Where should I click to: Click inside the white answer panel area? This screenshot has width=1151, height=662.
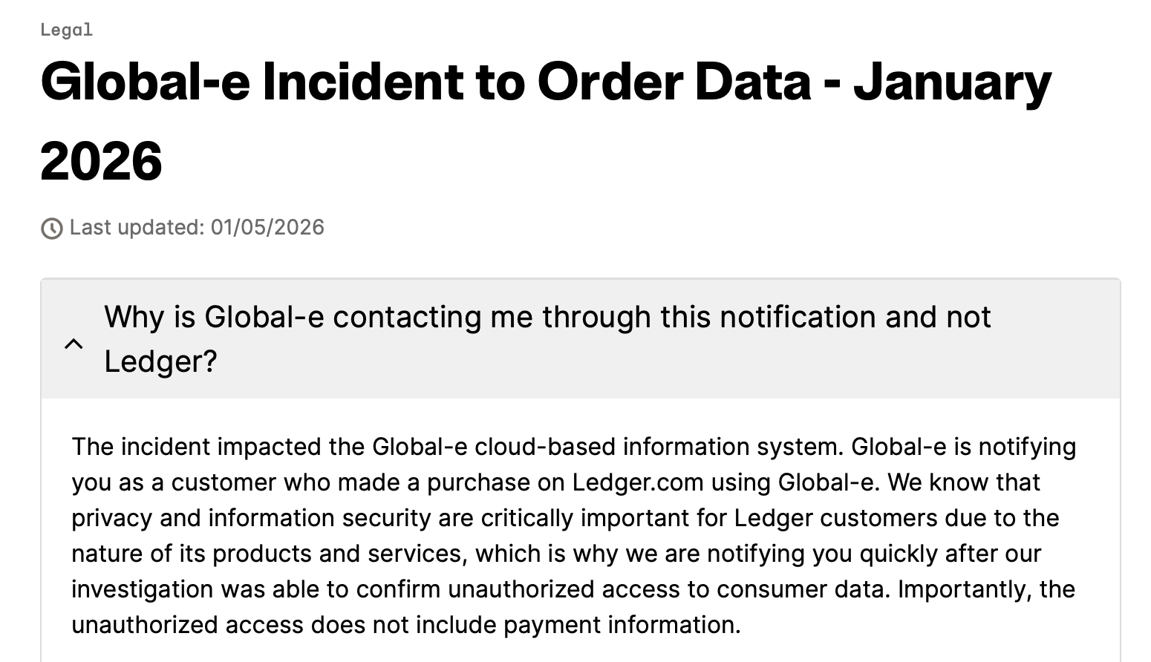click(x=579, y=534)
